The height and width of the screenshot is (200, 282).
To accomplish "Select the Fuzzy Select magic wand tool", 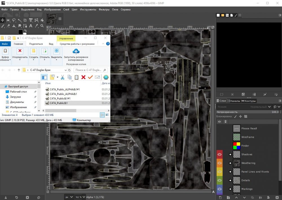I will tap(19, 20).
